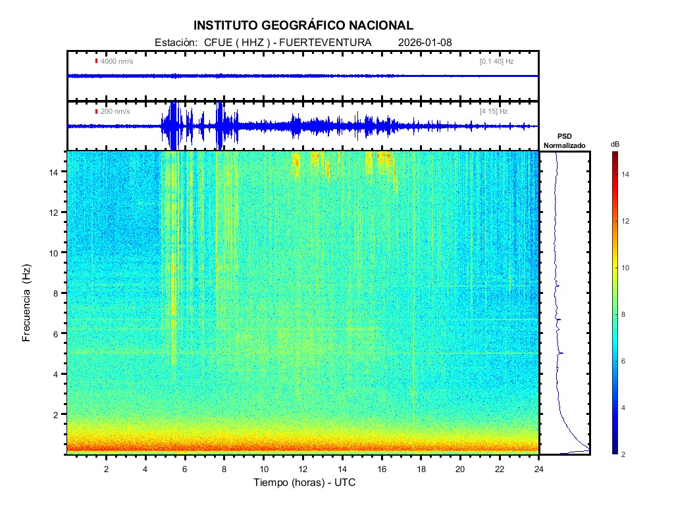Pick the dark red top of the colorbar
The width and height of the screenshot is (674, 505).
click(x=613, y=155)
